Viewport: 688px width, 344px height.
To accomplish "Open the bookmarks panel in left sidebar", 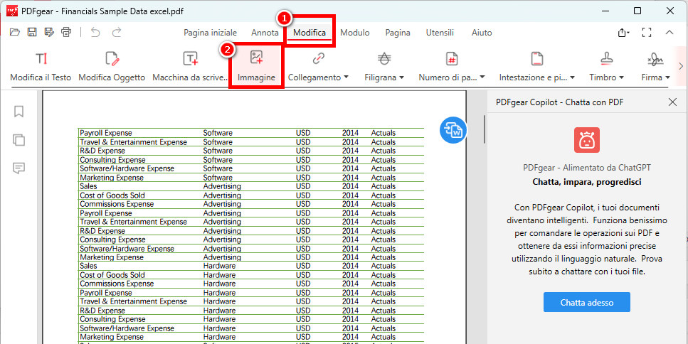I will [19, 112].
